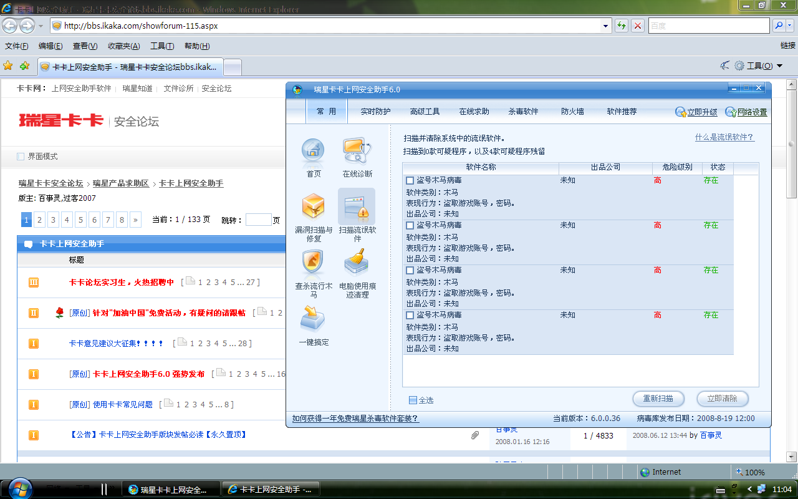This screenshot has height=499, width=798.
Task: Click the paperclip attachment icon
Action: (475, 435)
